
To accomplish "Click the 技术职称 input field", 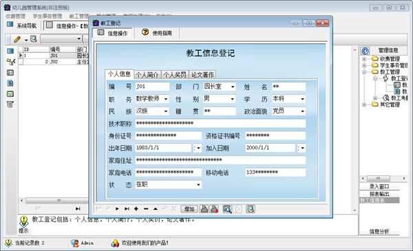I will click(220, 123).
